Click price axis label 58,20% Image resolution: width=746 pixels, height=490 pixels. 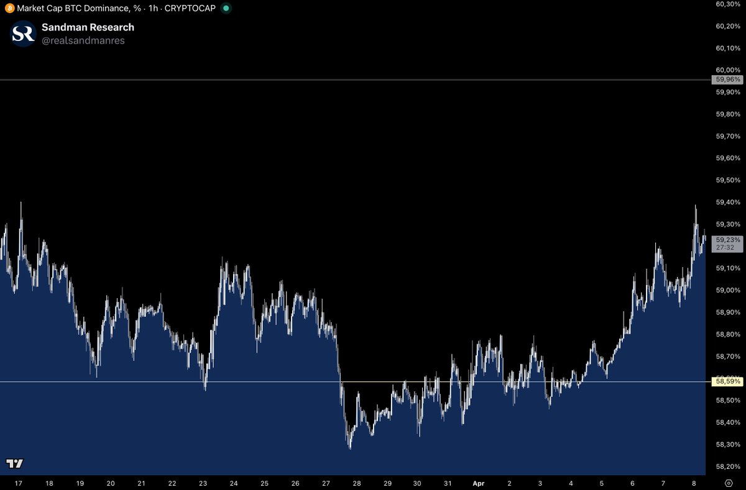[728, 466]
